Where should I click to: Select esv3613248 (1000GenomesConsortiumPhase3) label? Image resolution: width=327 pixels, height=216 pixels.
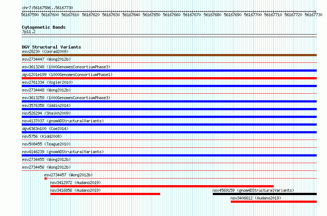pos(66,67)
